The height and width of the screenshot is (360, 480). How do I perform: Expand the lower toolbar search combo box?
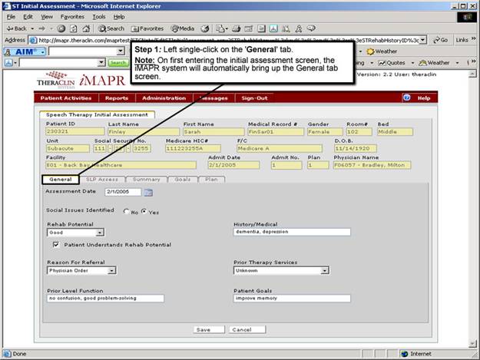(101, 63)
